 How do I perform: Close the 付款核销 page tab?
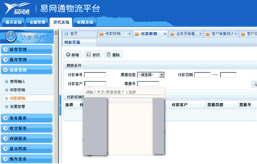coord(165,34)
